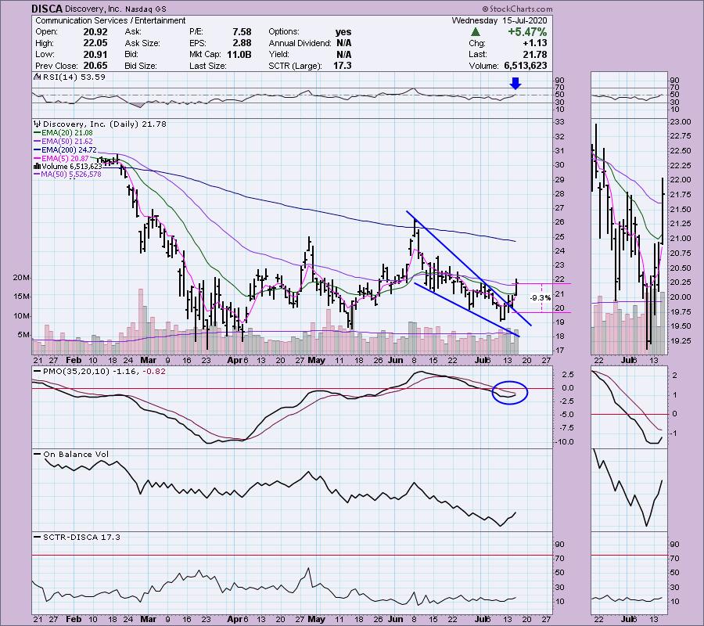Click the green EMA(20) legend line
The height and width of the screenshot is (626, 704).
coord(38,133)
